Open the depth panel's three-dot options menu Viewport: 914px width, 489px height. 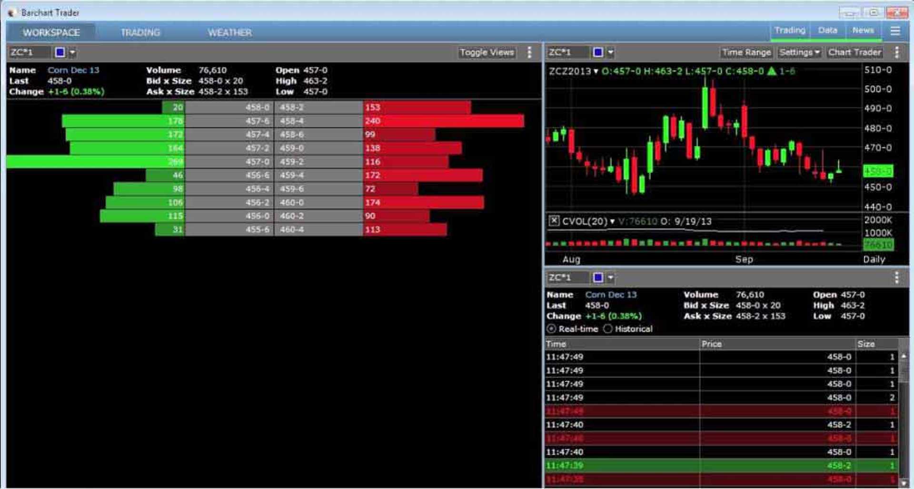pyautogui.click(x=529, y=52)
